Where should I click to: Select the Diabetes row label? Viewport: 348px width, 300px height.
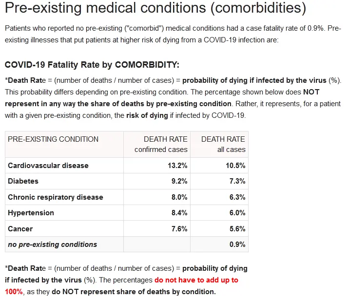point(23,181)
